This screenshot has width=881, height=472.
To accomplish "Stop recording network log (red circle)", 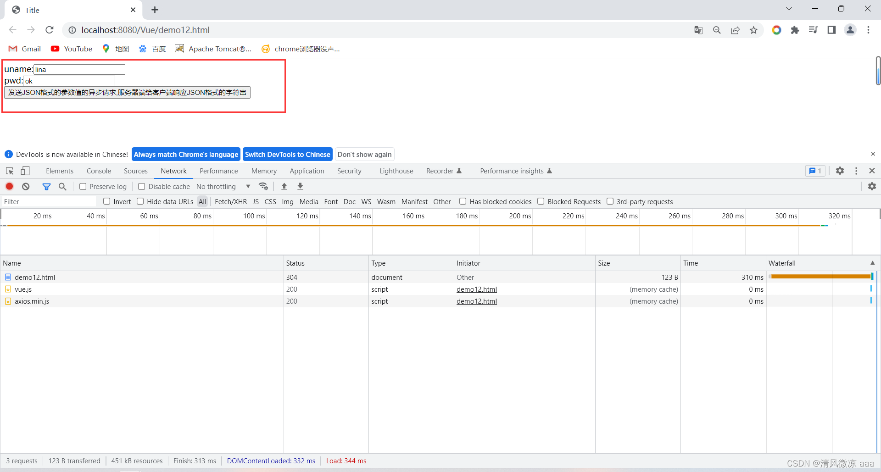I will coord(9,186).
